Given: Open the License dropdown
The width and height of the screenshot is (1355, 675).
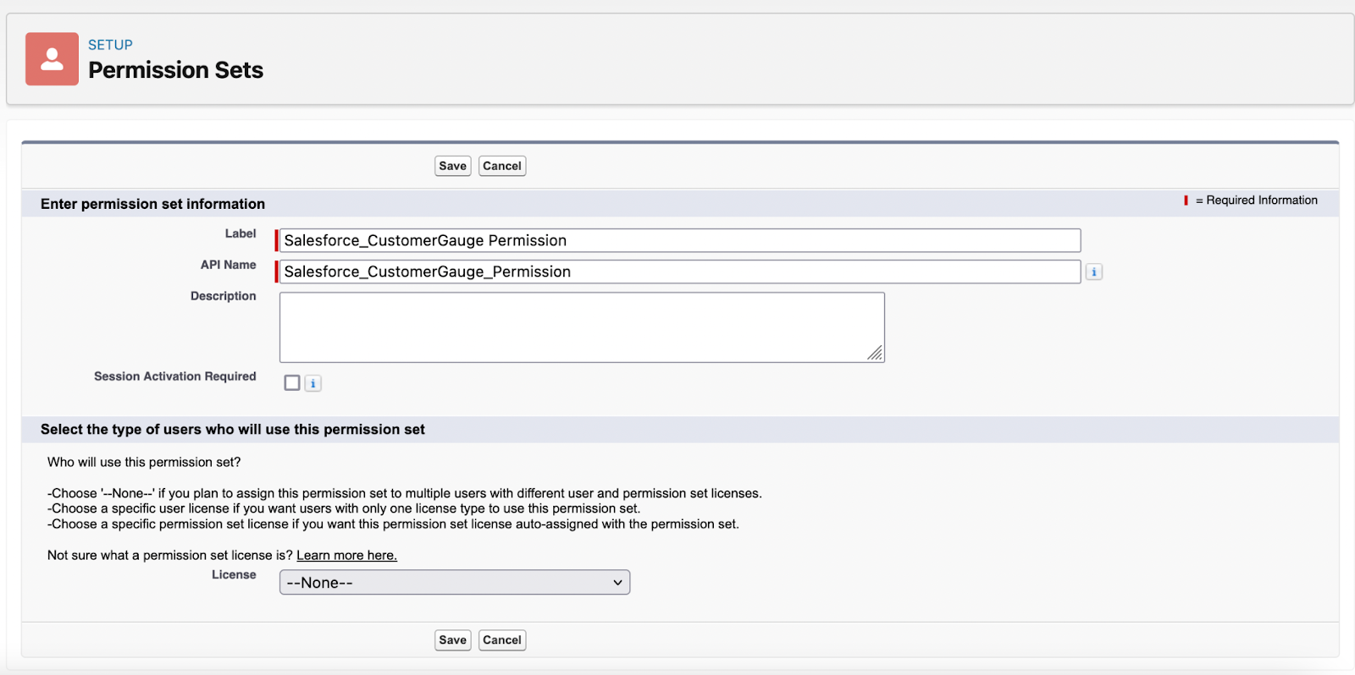Looking at the screenshot, I should 455,582.
